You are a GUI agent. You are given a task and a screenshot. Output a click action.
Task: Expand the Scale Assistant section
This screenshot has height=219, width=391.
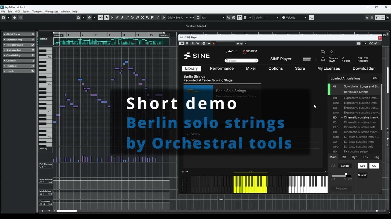[x=19, y=50]
